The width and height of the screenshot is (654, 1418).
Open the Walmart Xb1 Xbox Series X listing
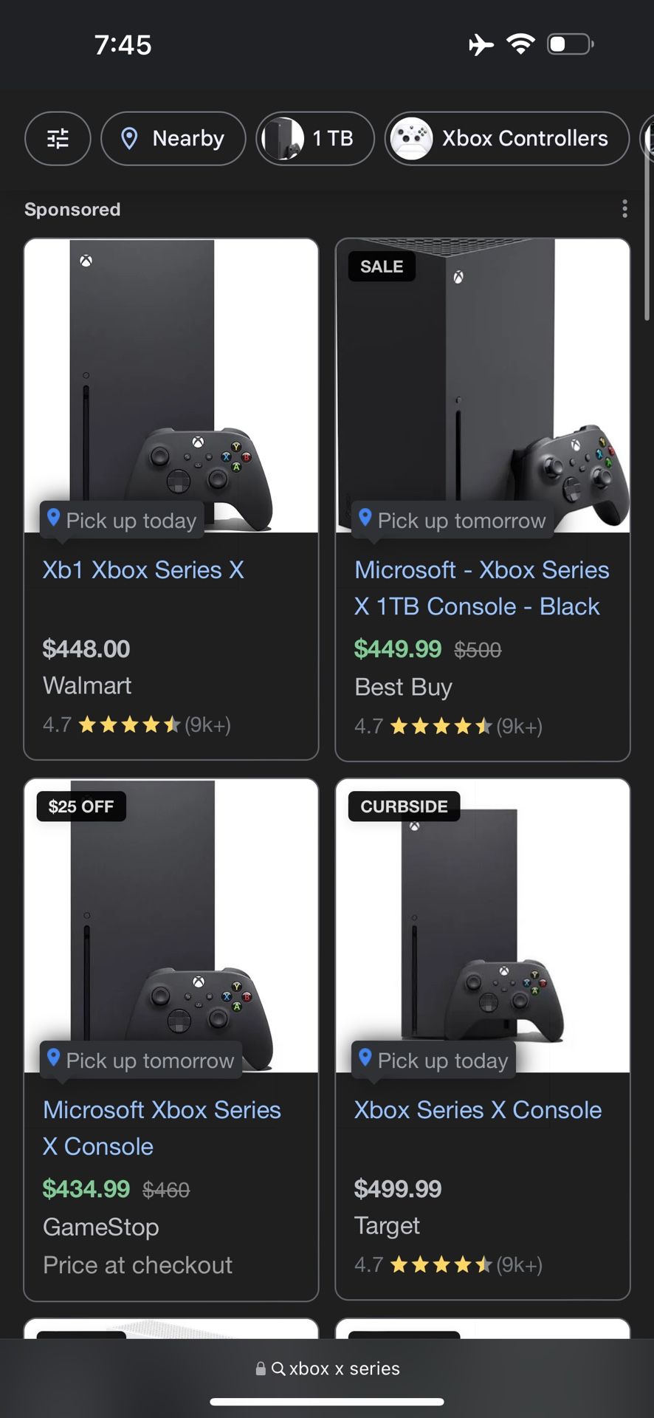142,569
